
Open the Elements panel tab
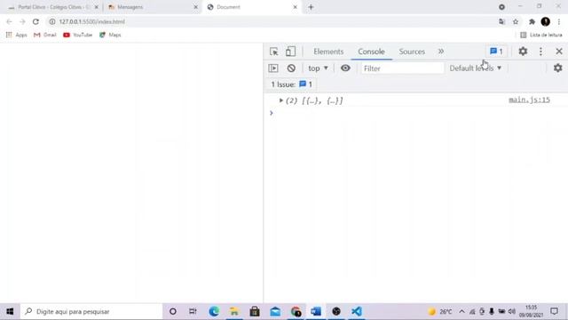pyautogui.click(x=328, y=52)
